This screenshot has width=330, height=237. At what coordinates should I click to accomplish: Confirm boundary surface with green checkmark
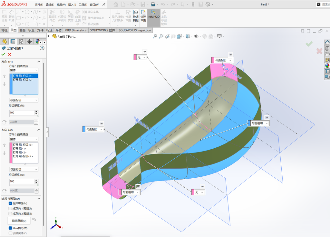(x=3, y=54)
